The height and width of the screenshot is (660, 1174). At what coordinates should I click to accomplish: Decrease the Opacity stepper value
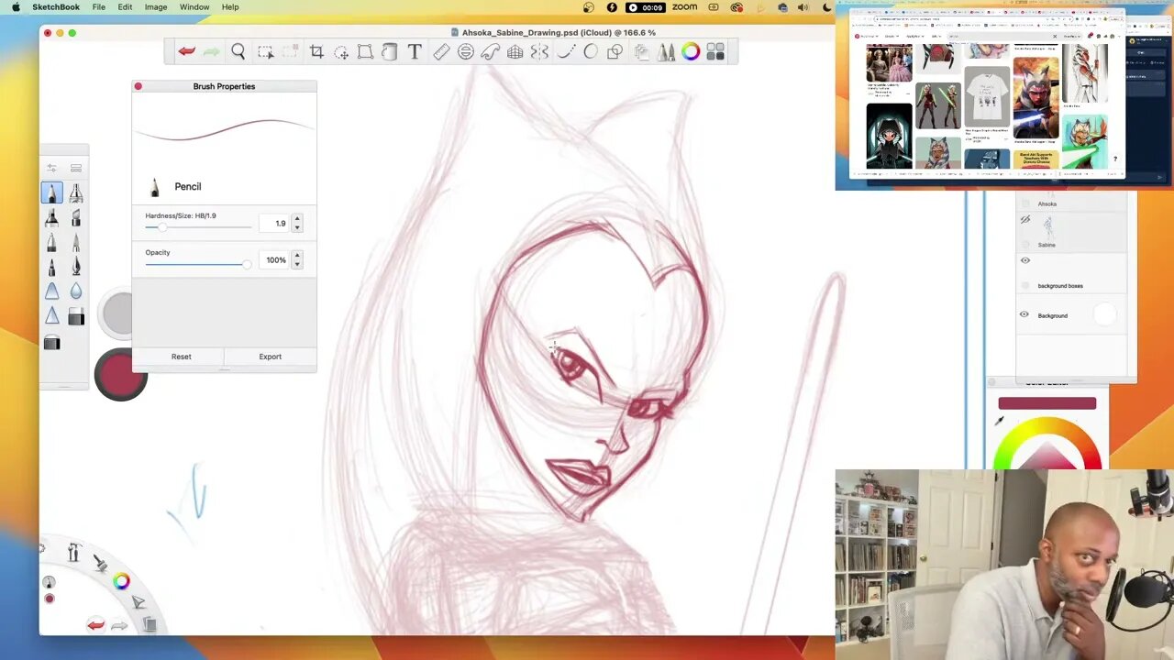296,264
